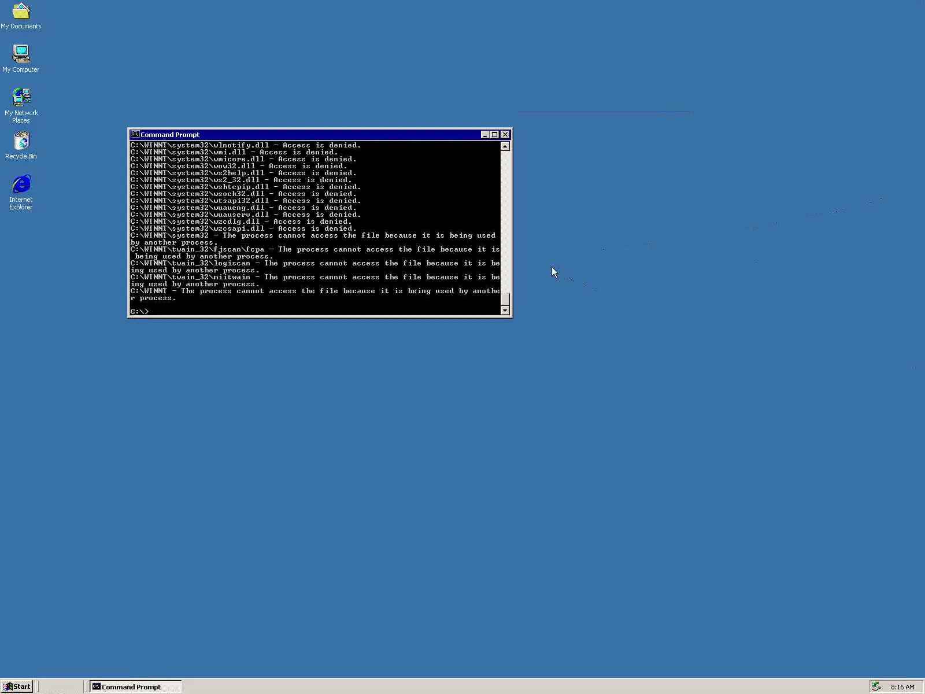Image resolution: width=925 pixels, height=694 pixels.
Task: Select the Internet Explorer desktop icon
Action: coord(21,193)
